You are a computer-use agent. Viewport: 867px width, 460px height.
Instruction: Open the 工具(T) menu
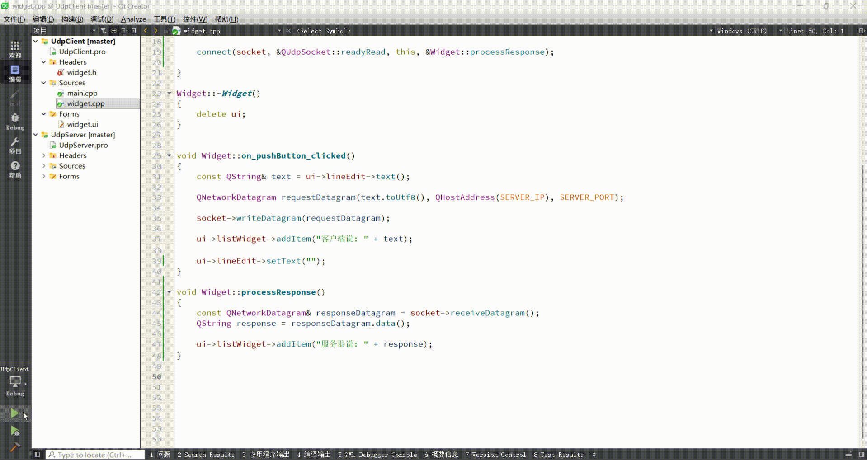coord(164,19)
